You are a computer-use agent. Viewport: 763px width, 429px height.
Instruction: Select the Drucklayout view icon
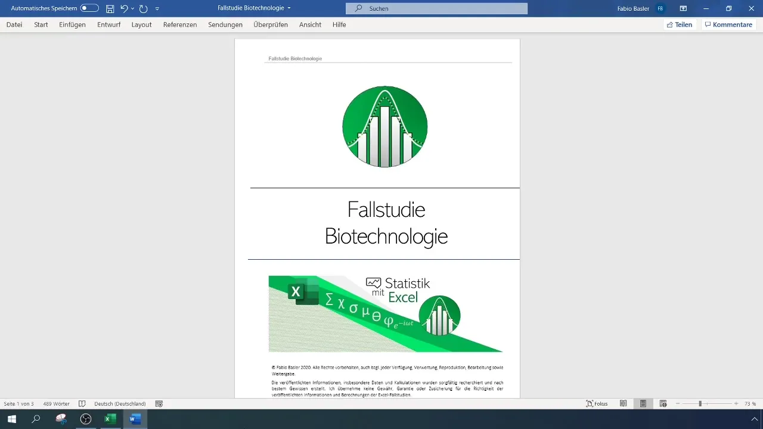pos(643,403)
